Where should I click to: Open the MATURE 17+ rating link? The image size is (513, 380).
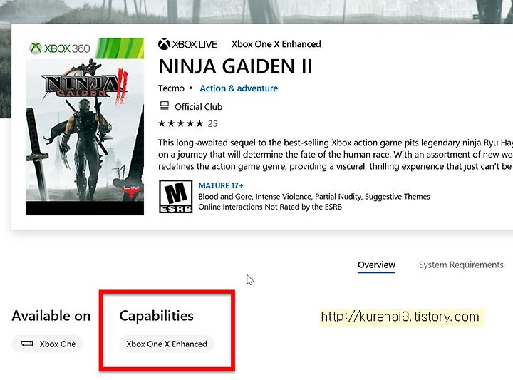[221, 185]
